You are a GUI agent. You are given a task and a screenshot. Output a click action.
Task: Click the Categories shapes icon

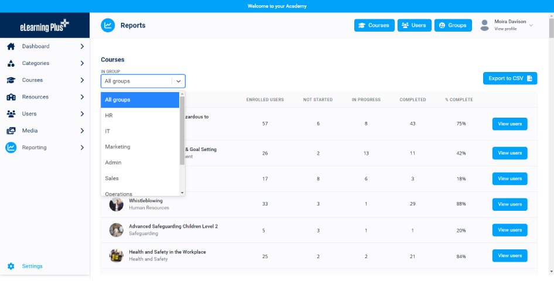(11, 63)
